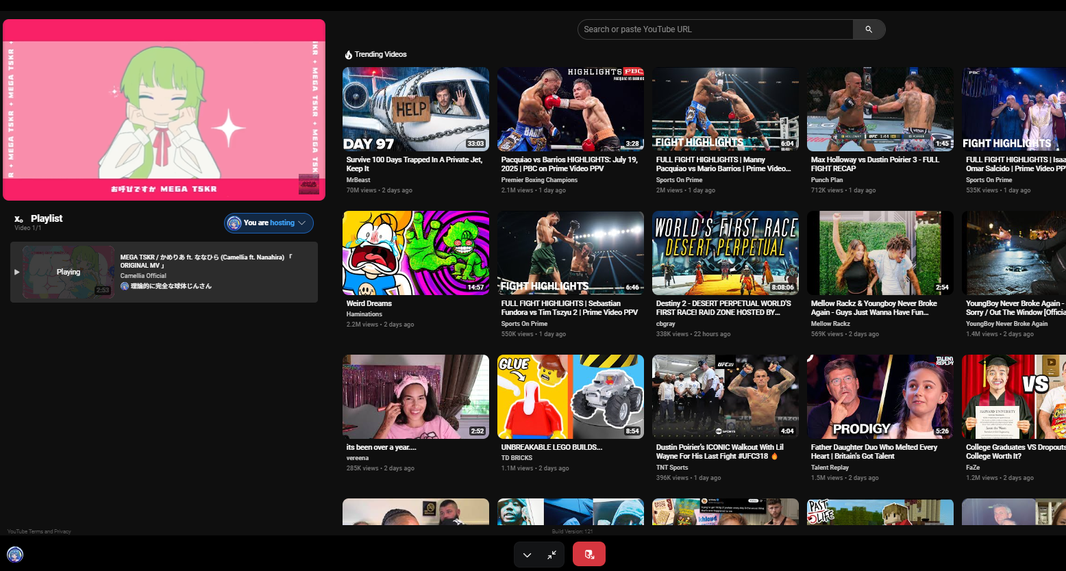Click the Build Version: 121 text
This screenshot has height=571, width=1066.
point(573,531)
